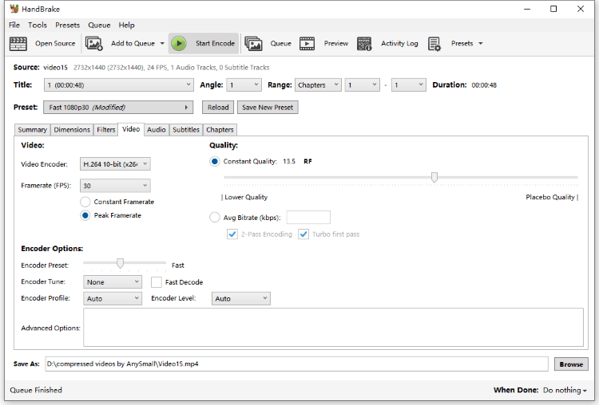Screen dimensions: 599x405
Task: Expand the Fast 1080p30 preset selector
Action: (118, 108)
